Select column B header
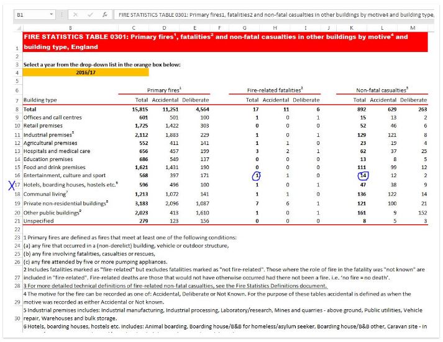This screenshot has width=443, height=342. tap(70, 28)
